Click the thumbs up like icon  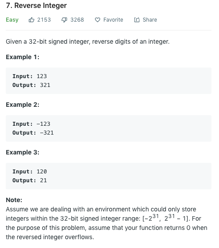point(31,20)
